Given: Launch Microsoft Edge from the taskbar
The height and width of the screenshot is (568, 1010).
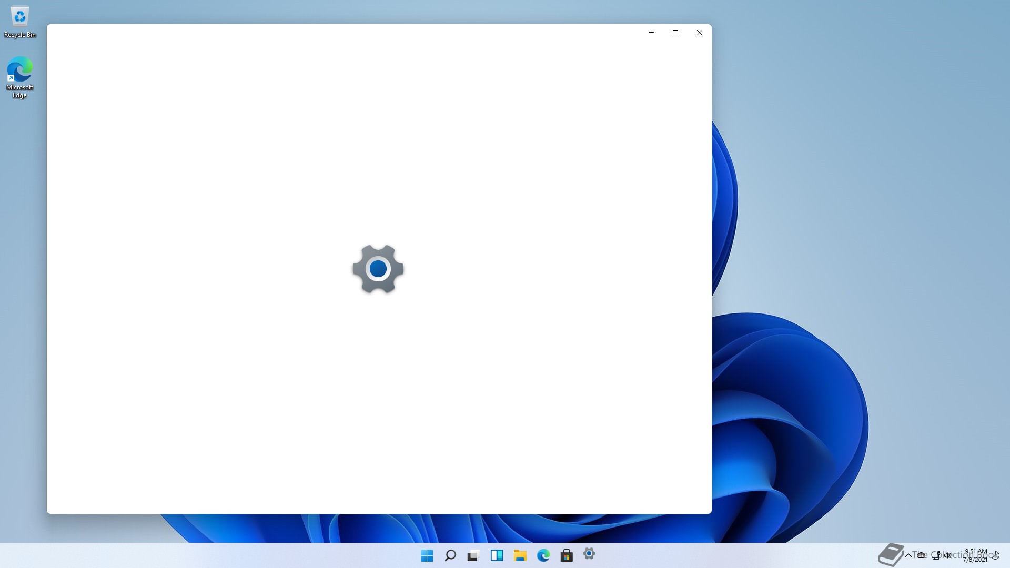Looking at the screenshot, I should [x=543, y=555].
